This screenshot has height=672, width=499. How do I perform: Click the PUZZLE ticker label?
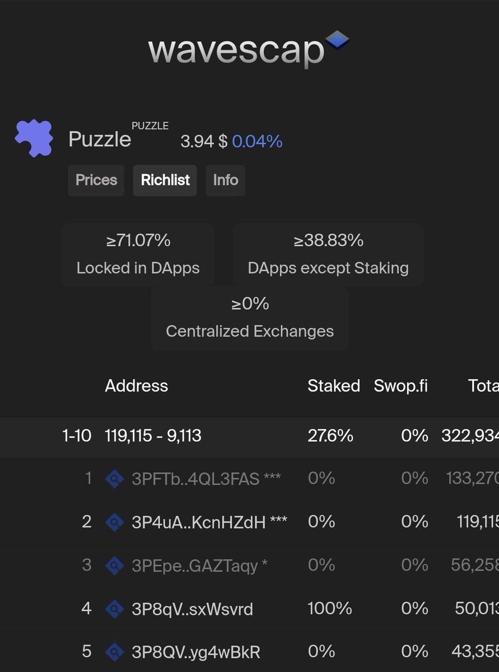[150, 126]
